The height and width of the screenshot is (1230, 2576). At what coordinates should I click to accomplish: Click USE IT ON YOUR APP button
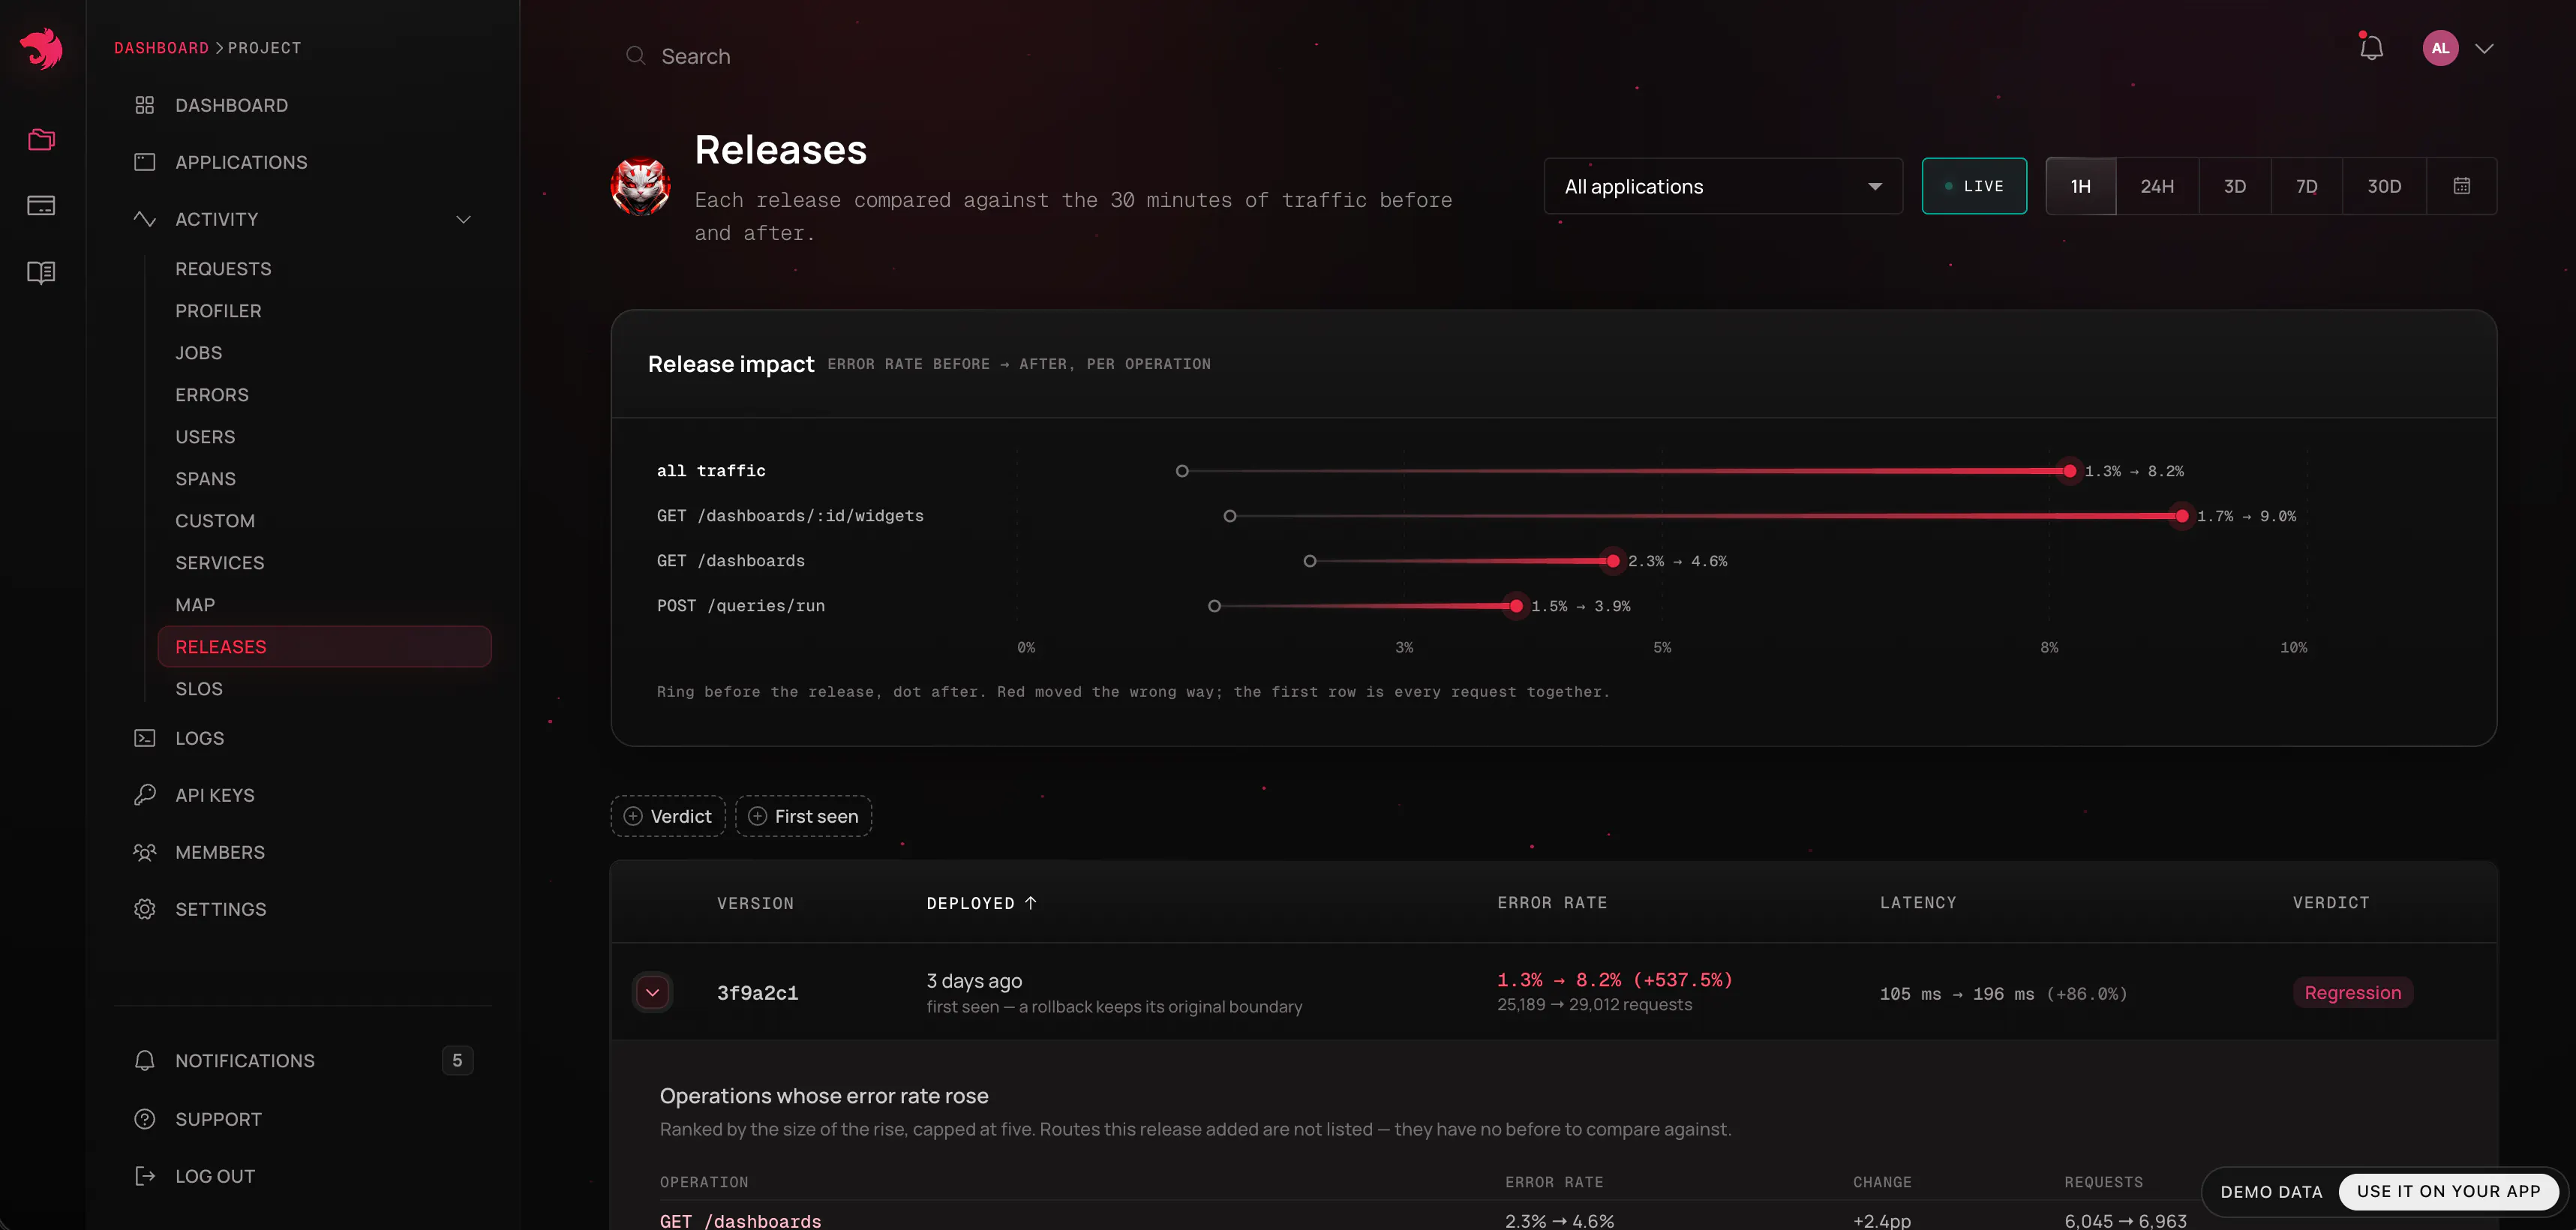(x=2448, y=1191)
